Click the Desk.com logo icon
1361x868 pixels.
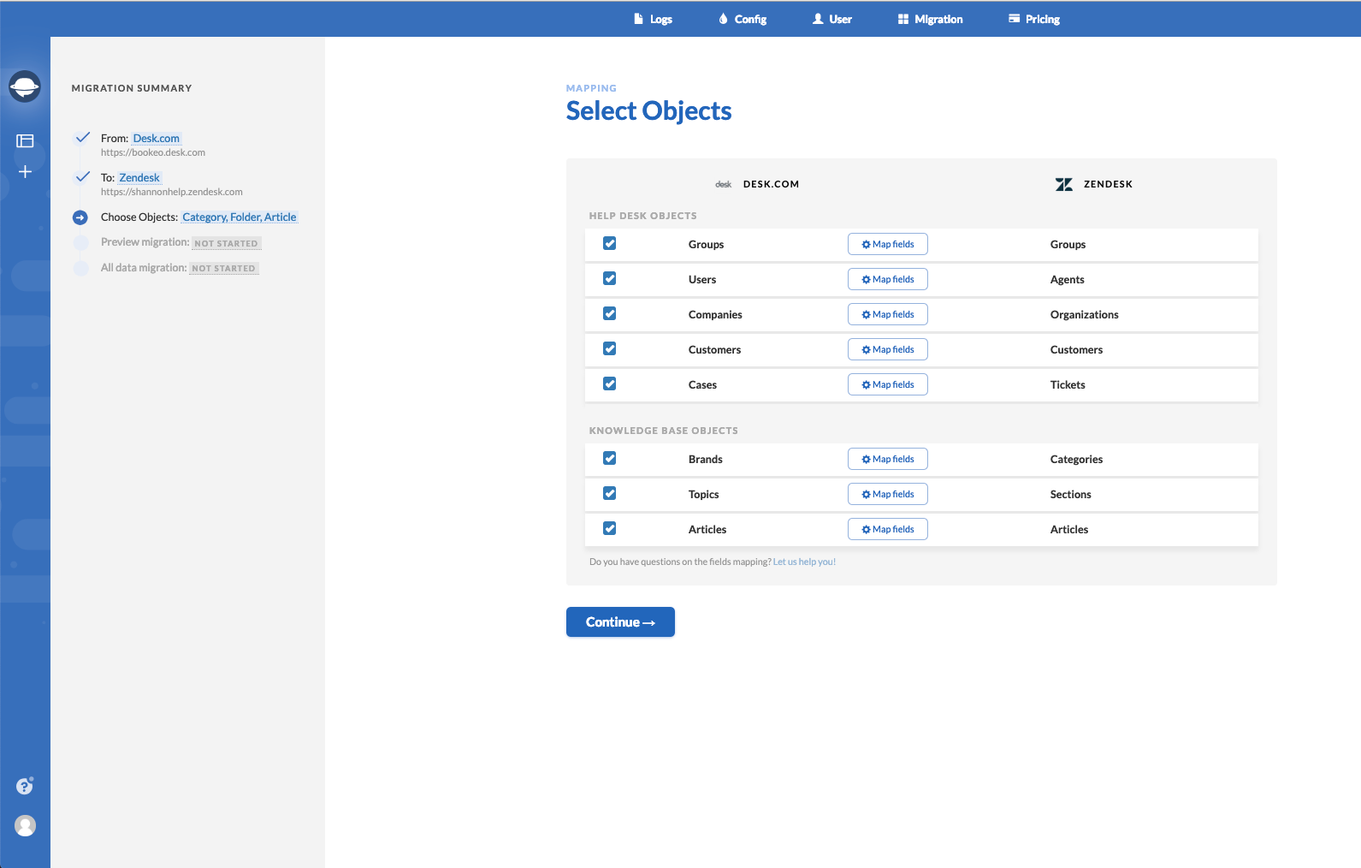(x=724, y=184)
